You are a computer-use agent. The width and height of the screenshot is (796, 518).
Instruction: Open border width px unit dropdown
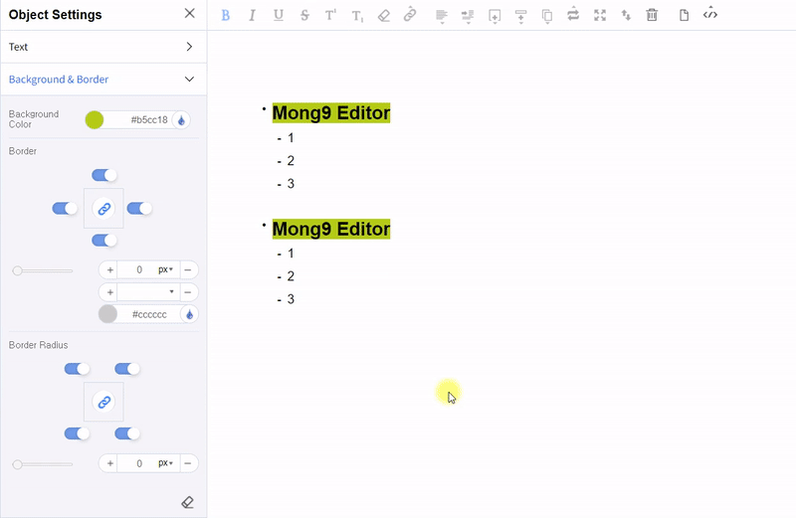[165, 269]
